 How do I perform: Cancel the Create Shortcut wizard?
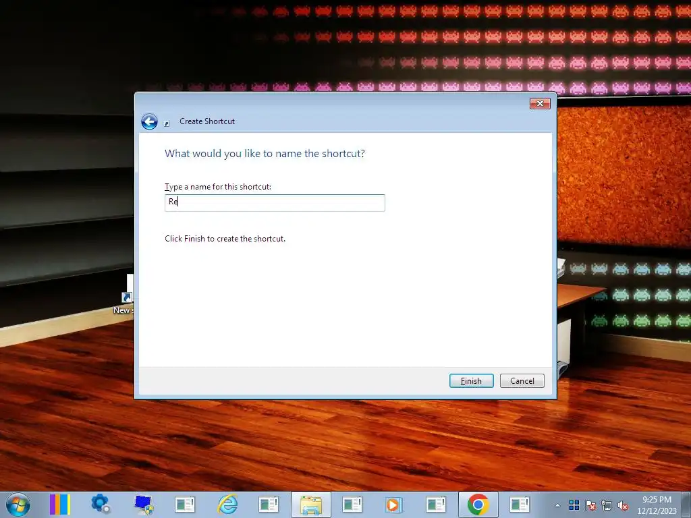pos(522,380)
